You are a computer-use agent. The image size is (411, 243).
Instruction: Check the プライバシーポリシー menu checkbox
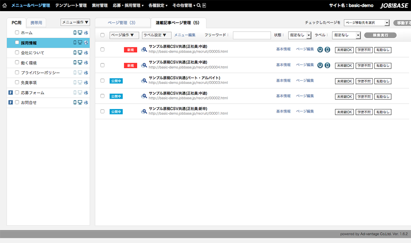17,72
